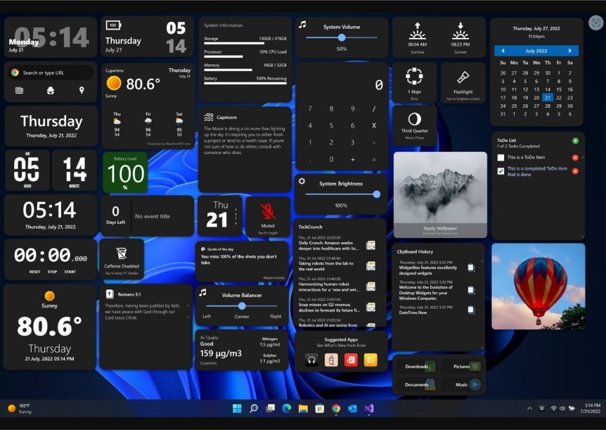Go to previous month in calendar
Screen dimensions: 606x430
502,51
